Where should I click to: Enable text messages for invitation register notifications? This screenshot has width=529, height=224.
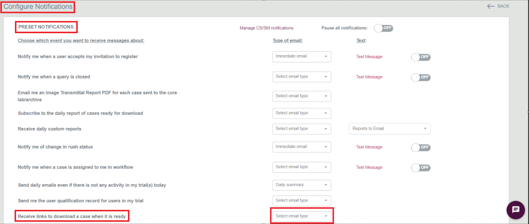pos(421,57)
